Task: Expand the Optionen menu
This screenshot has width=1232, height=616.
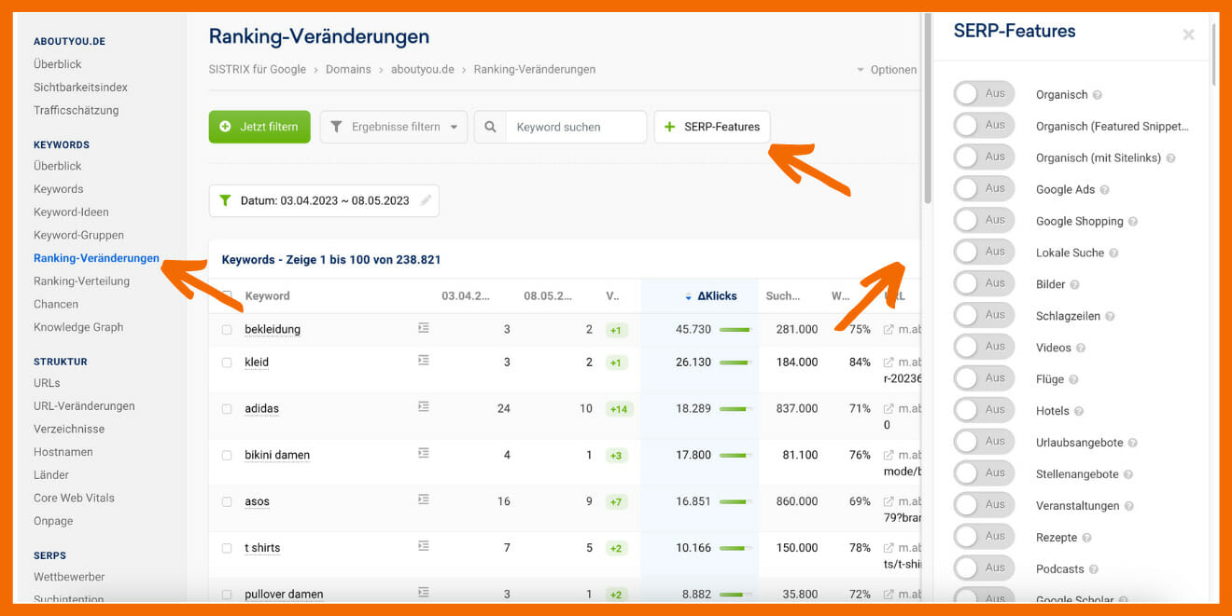Action: tap(887, 70)
